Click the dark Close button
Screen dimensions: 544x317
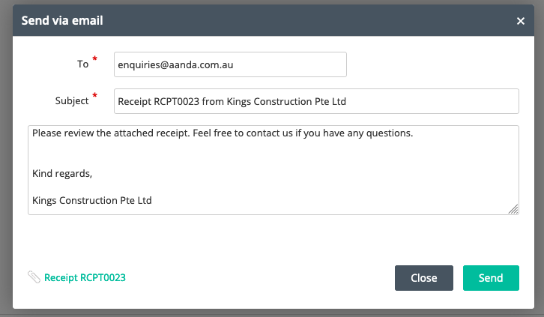pos(424,278)
